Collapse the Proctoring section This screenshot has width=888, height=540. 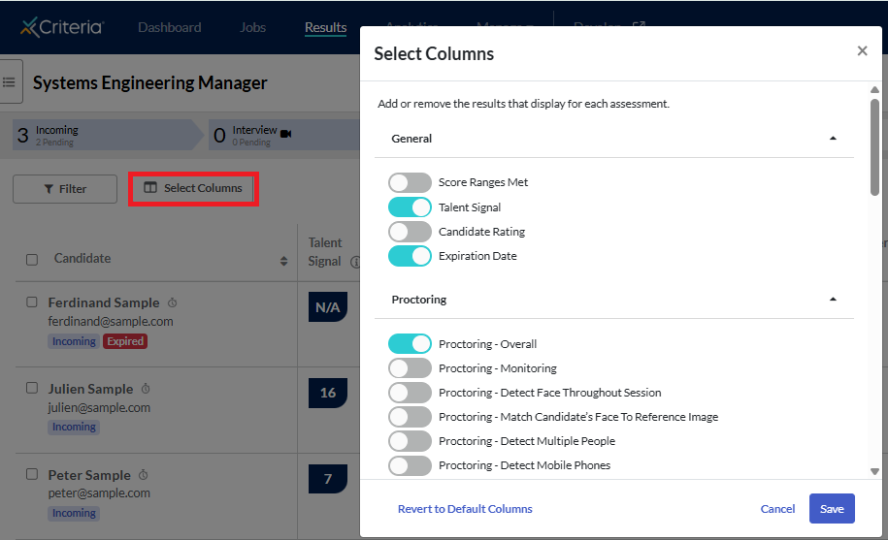point(833,300)
